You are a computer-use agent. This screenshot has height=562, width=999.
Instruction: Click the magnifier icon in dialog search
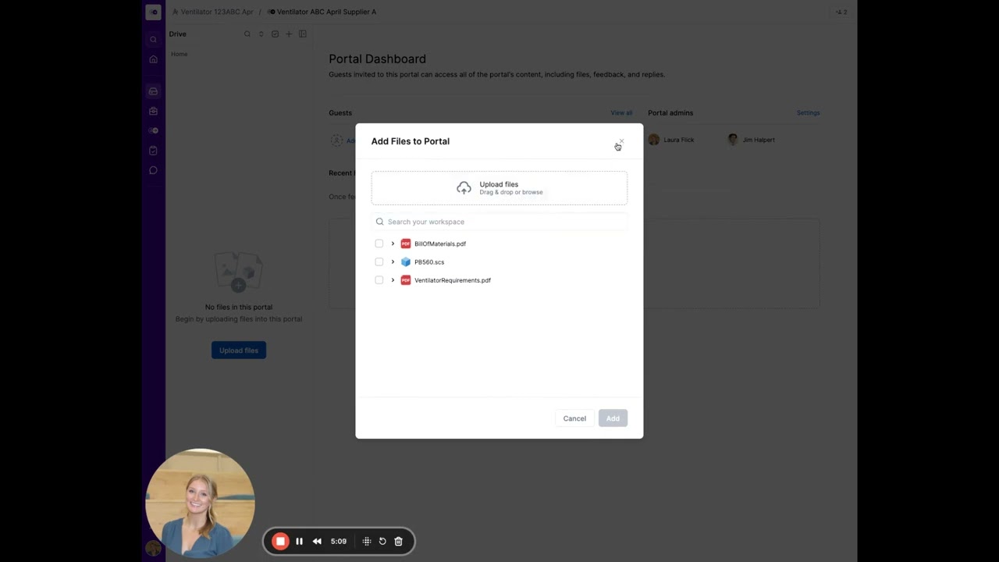point(380,222)
